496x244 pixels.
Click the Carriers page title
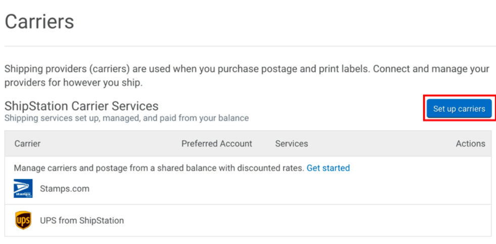click(39, 22)
